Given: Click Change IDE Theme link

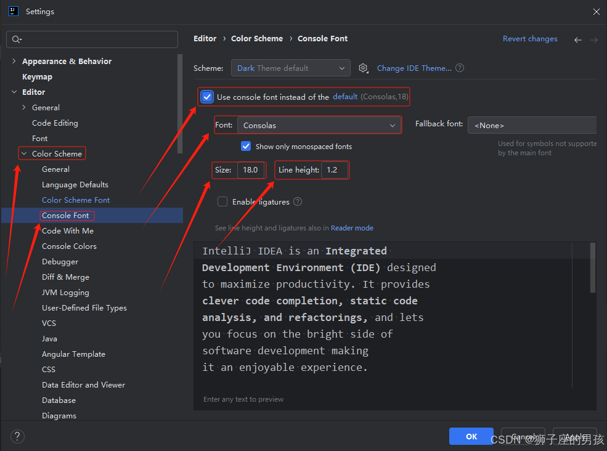Looking at the screenshot, I should (414, 68).
